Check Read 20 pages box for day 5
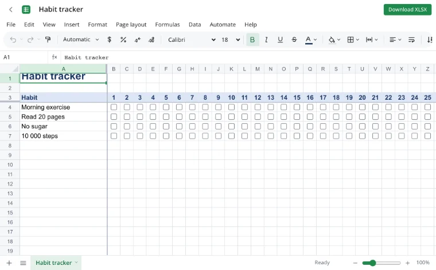The height and width of the screenshot is (270, 436). point(166,117)
